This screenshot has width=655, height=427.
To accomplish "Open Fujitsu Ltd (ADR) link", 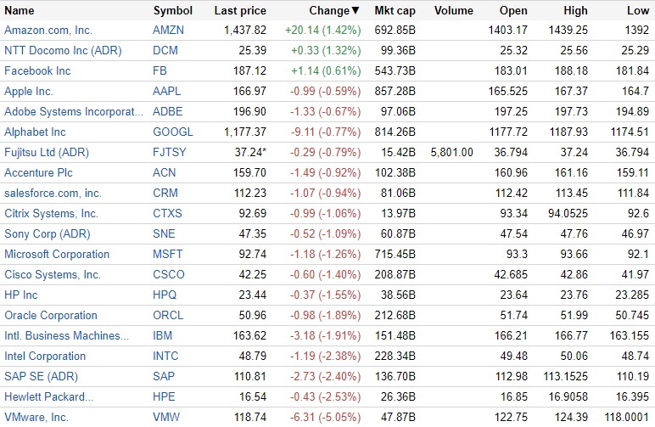I will click(x=47, y=152).
